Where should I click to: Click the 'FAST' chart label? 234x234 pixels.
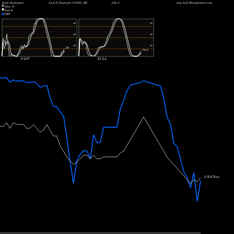click(25, 59)
